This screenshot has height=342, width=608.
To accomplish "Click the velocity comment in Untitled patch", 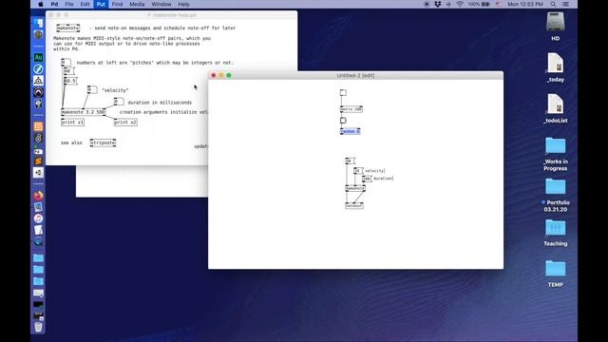I will (374, 171).
